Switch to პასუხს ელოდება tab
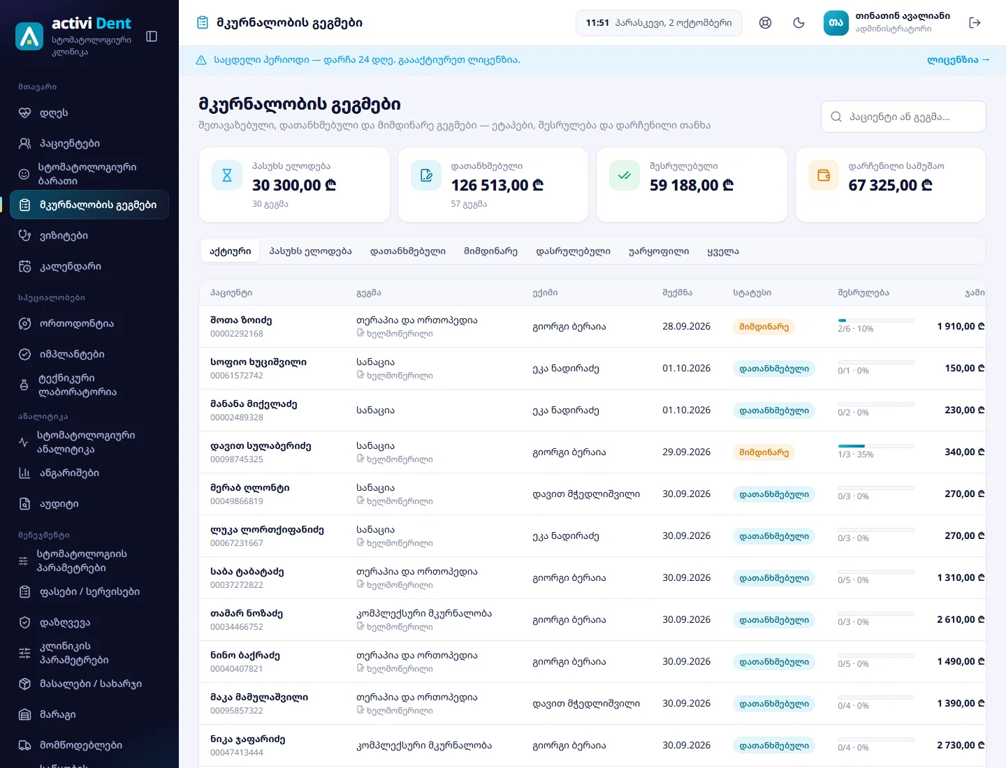This screenshot has width=1006, height=768. coord(310,251)
